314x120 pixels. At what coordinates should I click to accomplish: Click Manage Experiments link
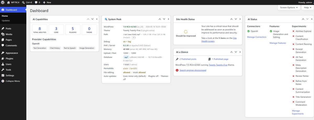click(x=298, y=112)
